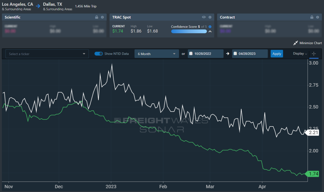
Task: Toggle the eye icon on TRAC Spot panel
Action: 204,17
